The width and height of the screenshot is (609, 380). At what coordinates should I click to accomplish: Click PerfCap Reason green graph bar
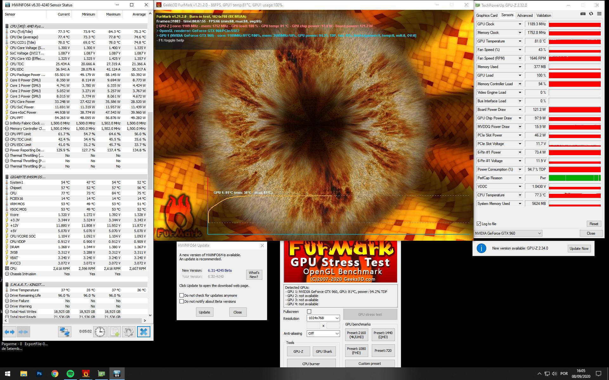(575, 178)
